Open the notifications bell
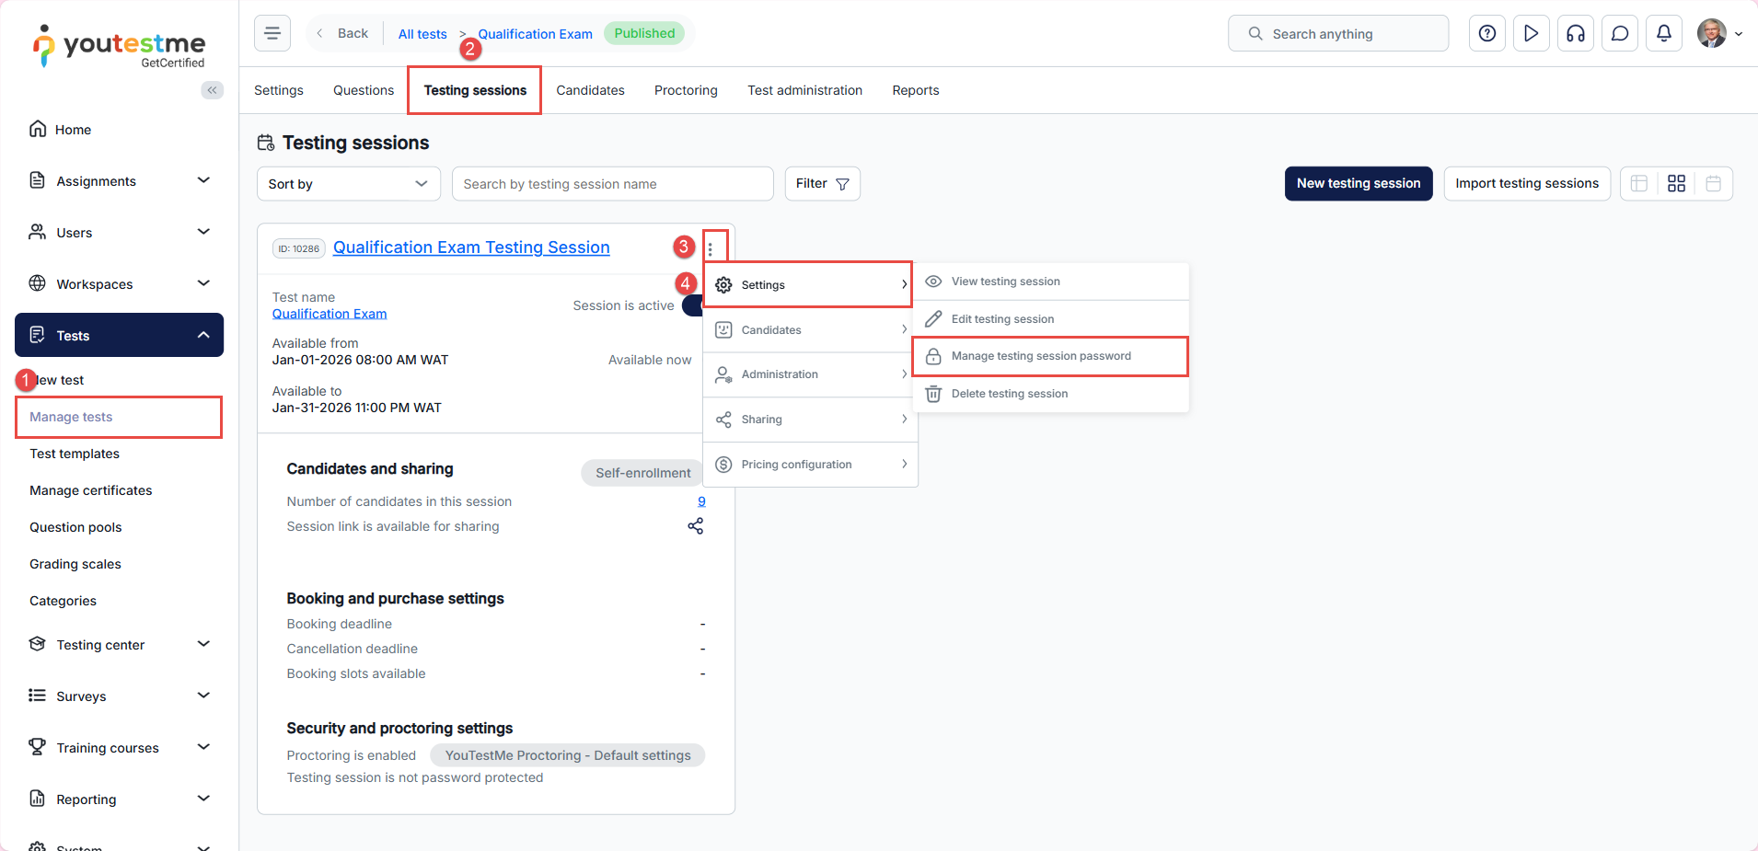Viewport: 1758px width, 851px height. tap(1663, 34)
